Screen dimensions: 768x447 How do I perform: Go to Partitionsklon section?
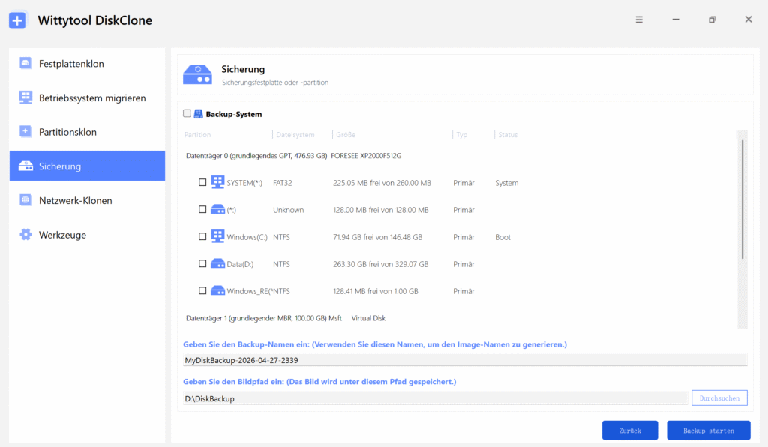[87, 132]
